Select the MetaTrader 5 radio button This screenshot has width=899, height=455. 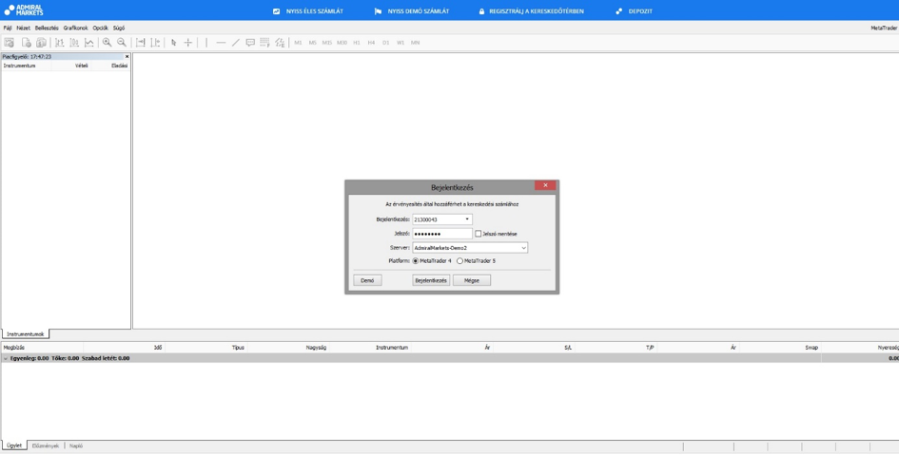coord(460,261)
